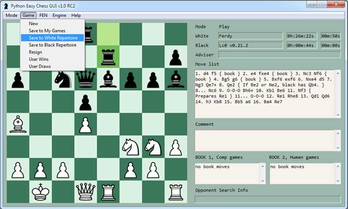Screen dimensions: 348x209
Task: Click the white rook on h1
Action: 175,192
